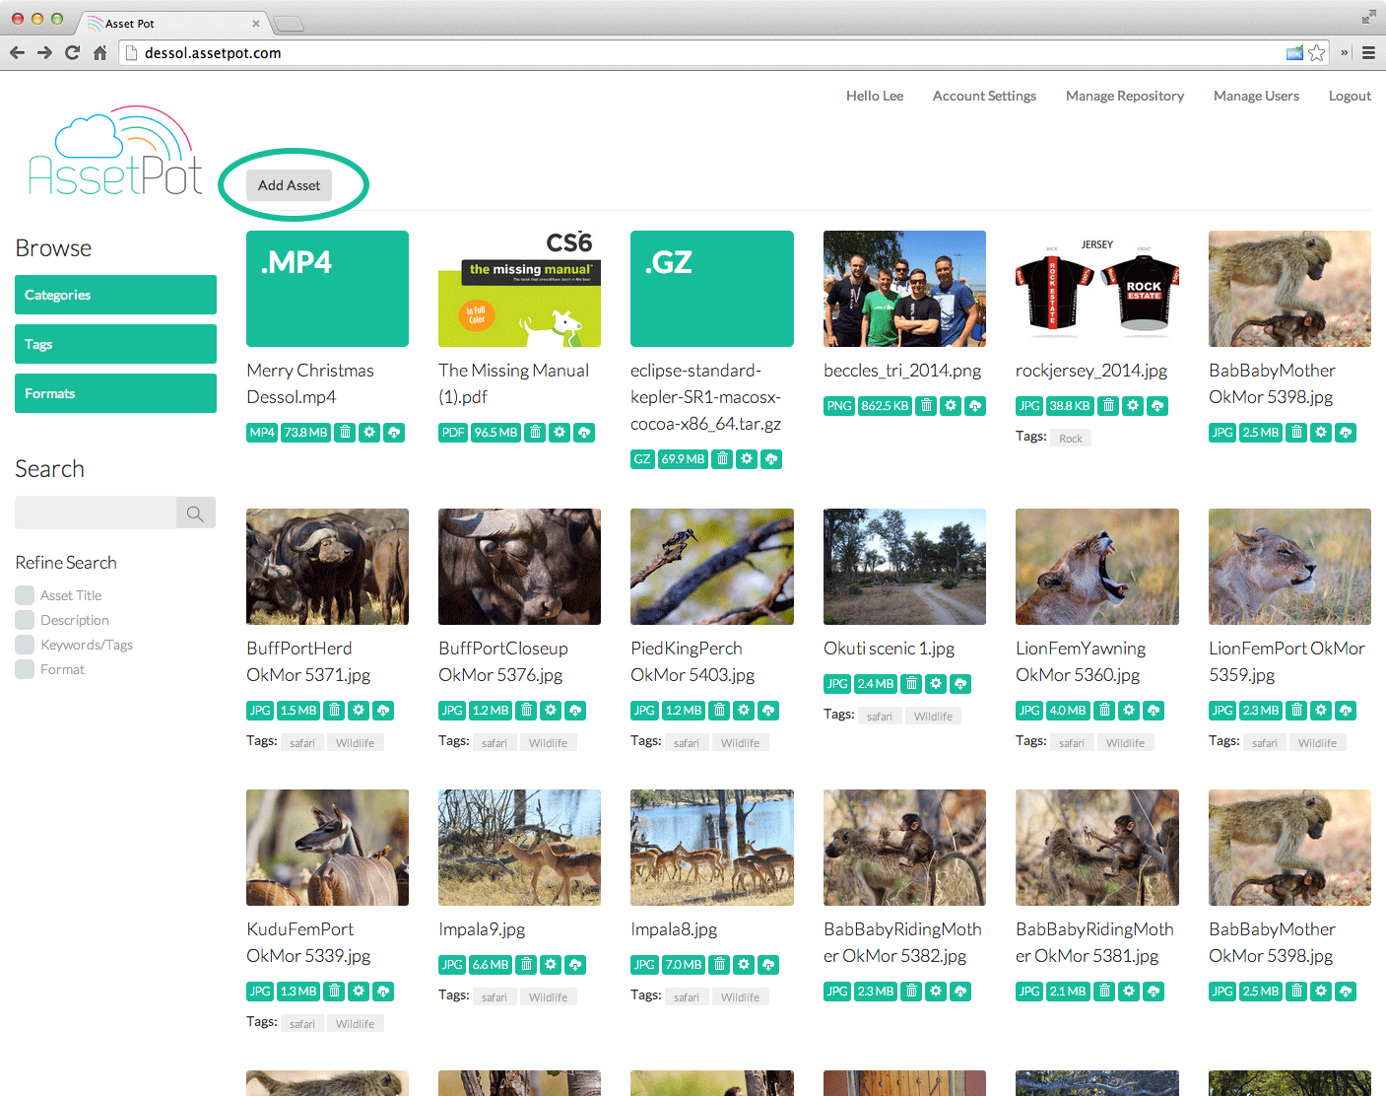1386x1096 pixels.
Task: Open settings for rockjersey_2014.jpg
Action: (1133, 406)
